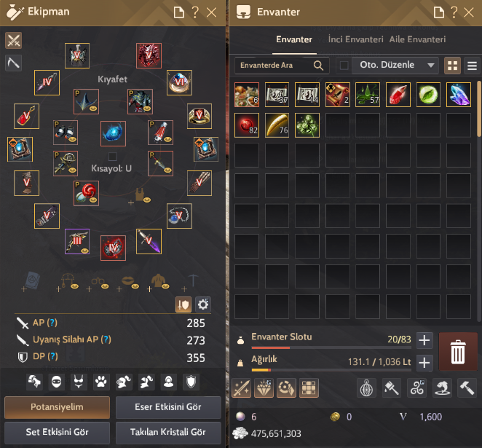482x448 pixels.
Task: Click the trash can delete icon
Action: [x=458, y=351]
